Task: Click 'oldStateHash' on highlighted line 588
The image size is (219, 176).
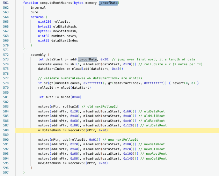Action: point(49,130)
